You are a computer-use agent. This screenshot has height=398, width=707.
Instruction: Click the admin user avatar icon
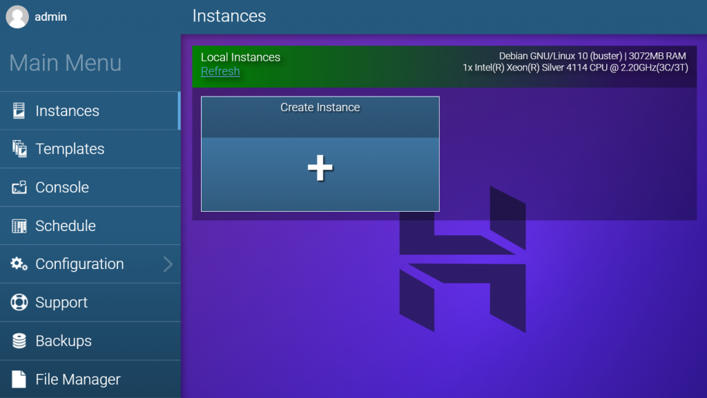pyautogui.click(x=17, y=17)
